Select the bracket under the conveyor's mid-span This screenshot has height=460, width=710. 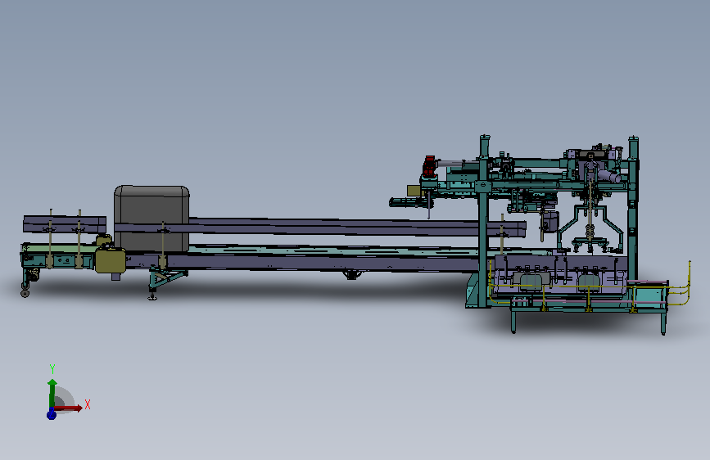click(x=351, y=274)
